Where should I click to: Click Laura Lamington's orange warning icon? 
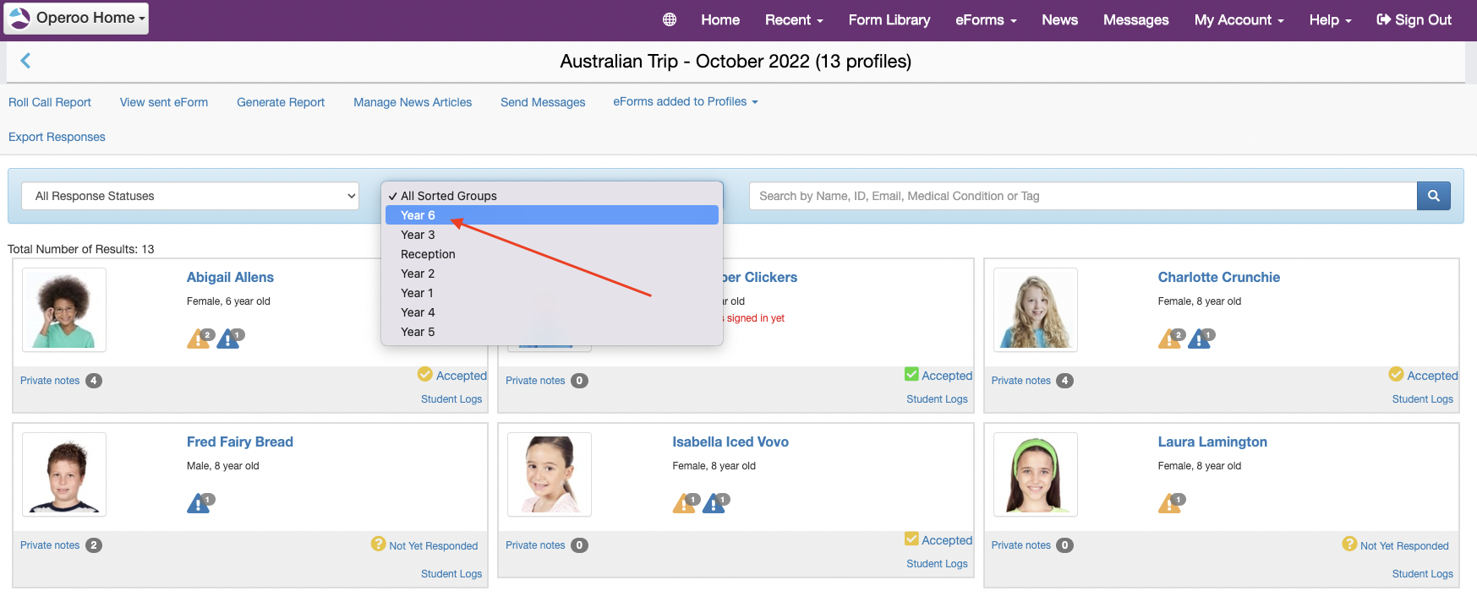click(1169, 504)
